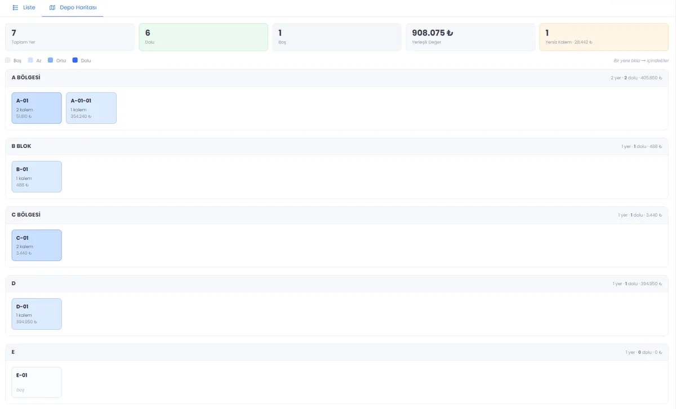This screenshot has height=409, width=676.
Task: Click the '1 yer · 1 dolu · 394.950' summary
Action: point(638,284)
